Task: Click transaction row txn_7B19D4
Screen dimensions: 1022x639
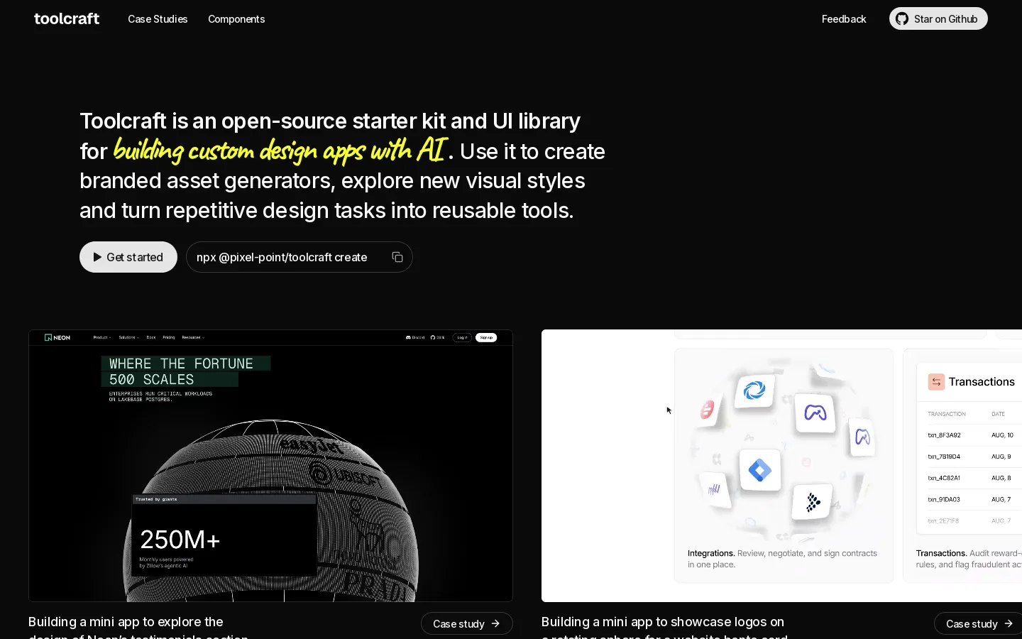Action: pyautogui.click(x=971, y=457)
